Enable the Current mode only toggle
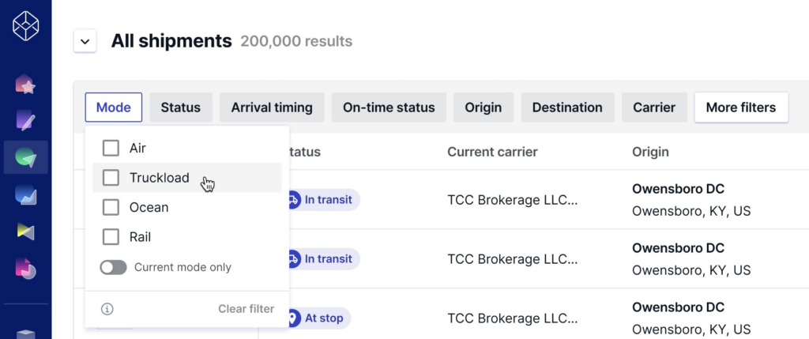This screenshot has height=339, width=809. [114, 267]
